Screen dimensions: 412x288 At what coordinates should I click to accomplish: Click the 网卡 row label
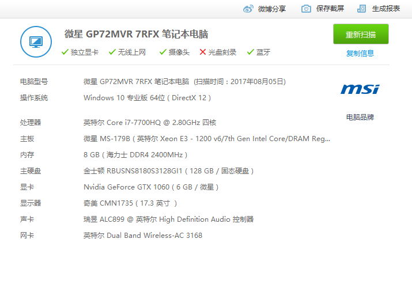(x=27, y=236)
